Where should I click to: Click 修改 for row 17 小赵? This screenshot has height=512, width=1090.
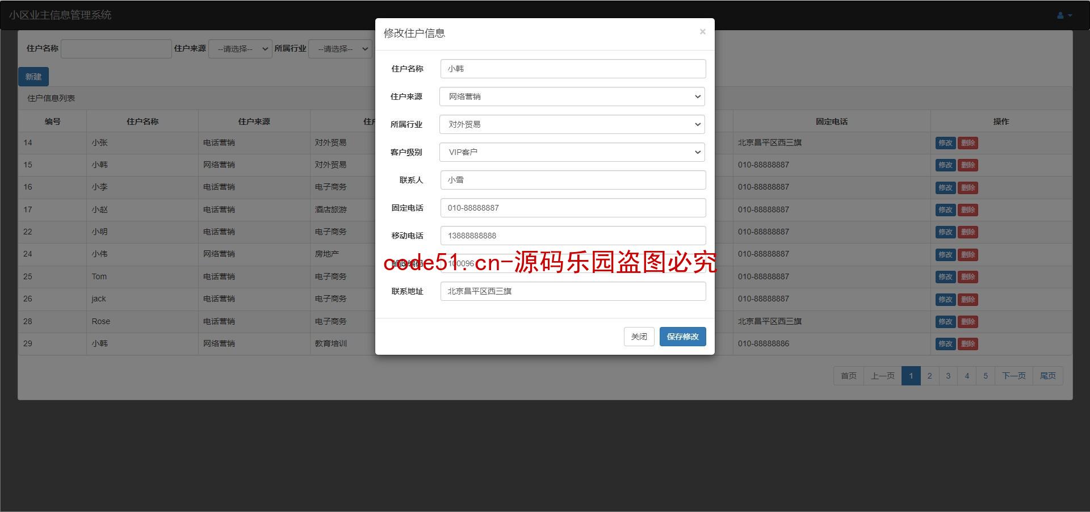pos(945,210)
